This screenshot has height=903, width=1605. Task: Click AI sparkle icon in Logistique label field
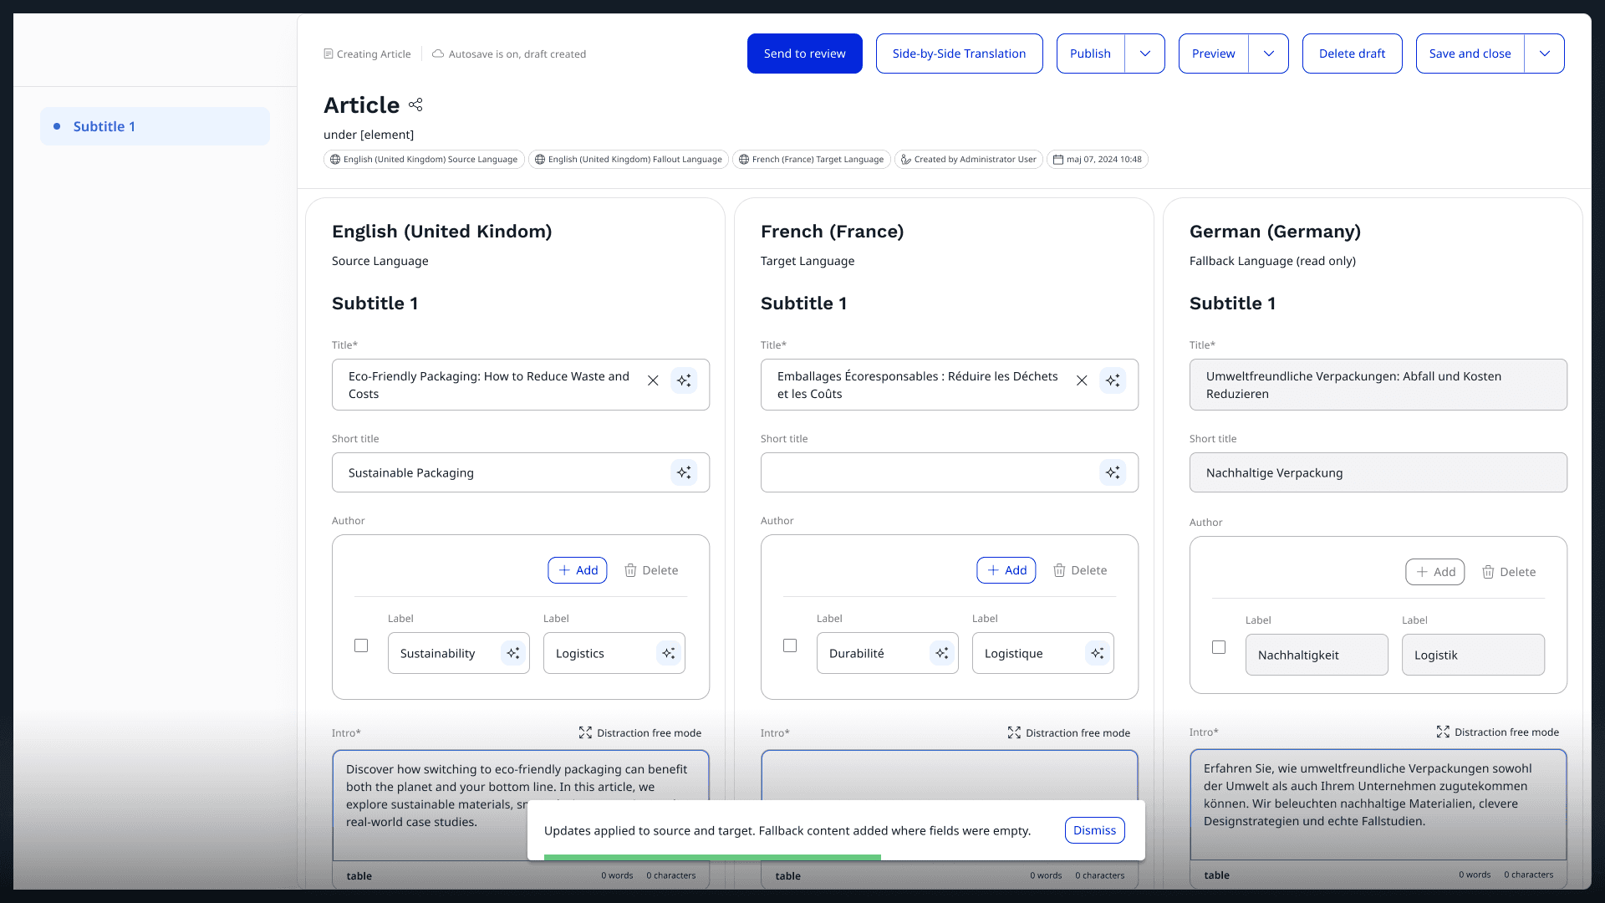tap(1098, 653)
